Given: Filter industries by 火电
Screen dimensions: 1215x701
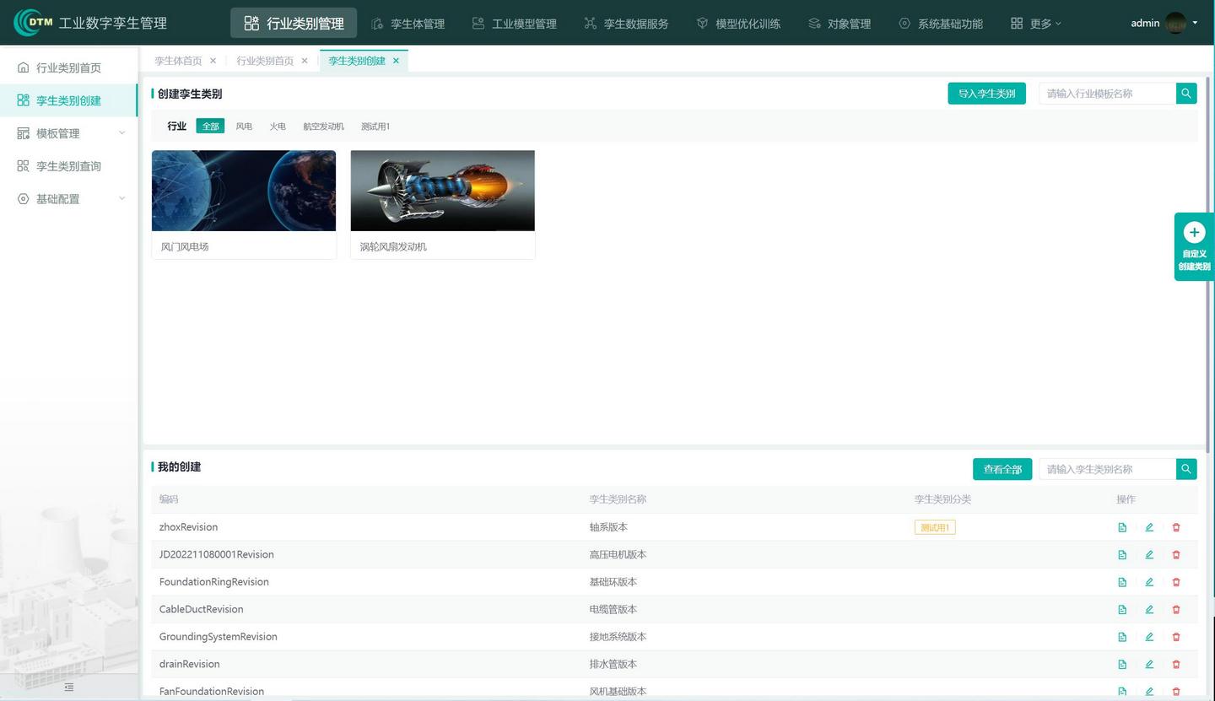Looking at the screenshot, I should coord(278,127).
